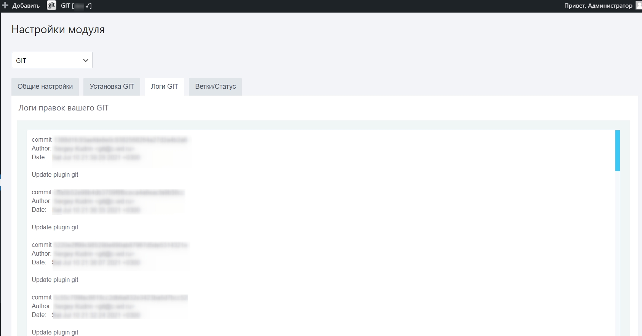Click the Настройки модуля page title

pyautogui.click(x=58, y=30)
